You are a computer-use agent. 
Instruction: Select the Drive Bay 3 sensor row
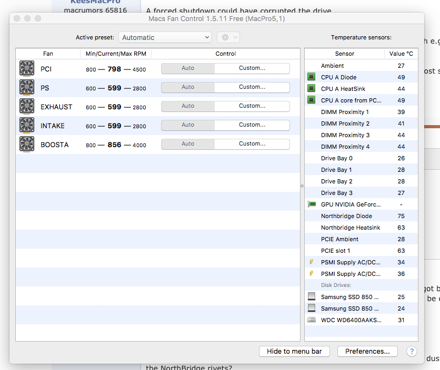[x=361, y=193]
